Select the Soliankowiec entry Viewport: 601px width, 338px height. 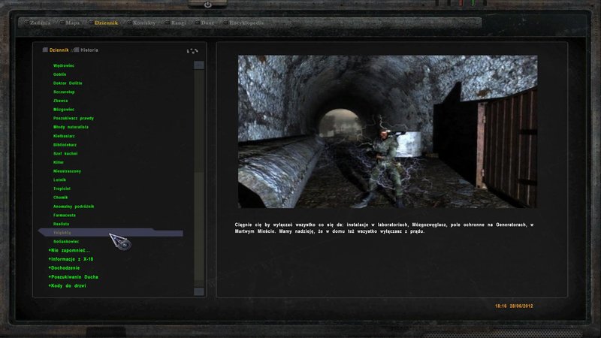(x=66, y=242)
